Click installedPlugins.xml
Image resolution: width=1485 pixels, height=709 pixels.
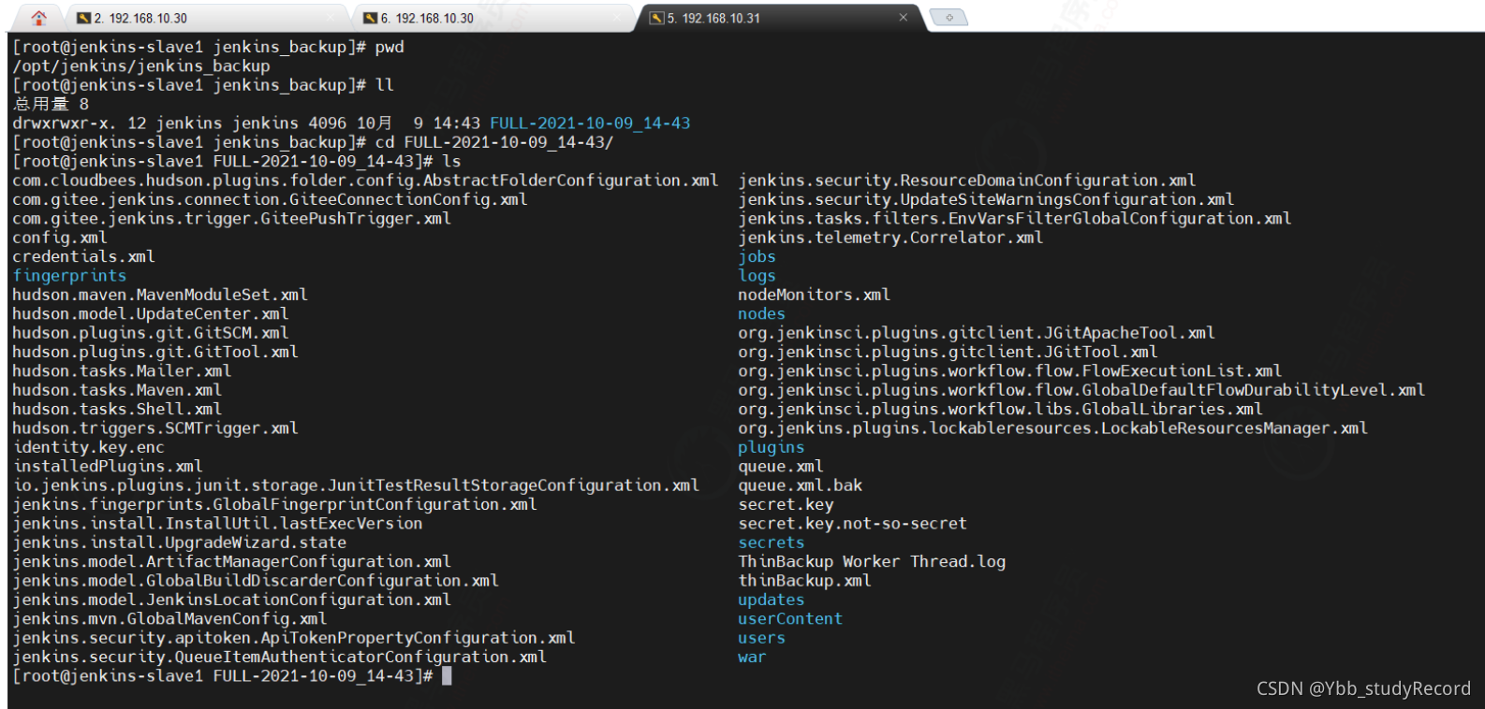pos(108,466)
